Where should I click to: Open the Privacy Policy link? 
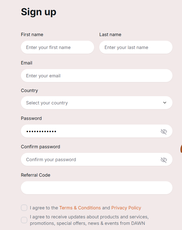tap(126, 208)
